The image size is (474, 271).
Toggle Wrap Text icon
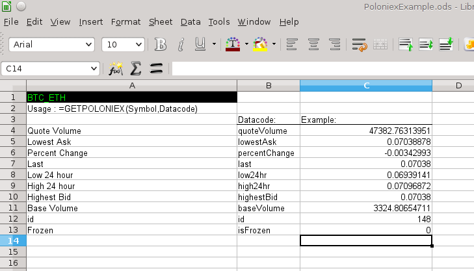coord(360,45)
